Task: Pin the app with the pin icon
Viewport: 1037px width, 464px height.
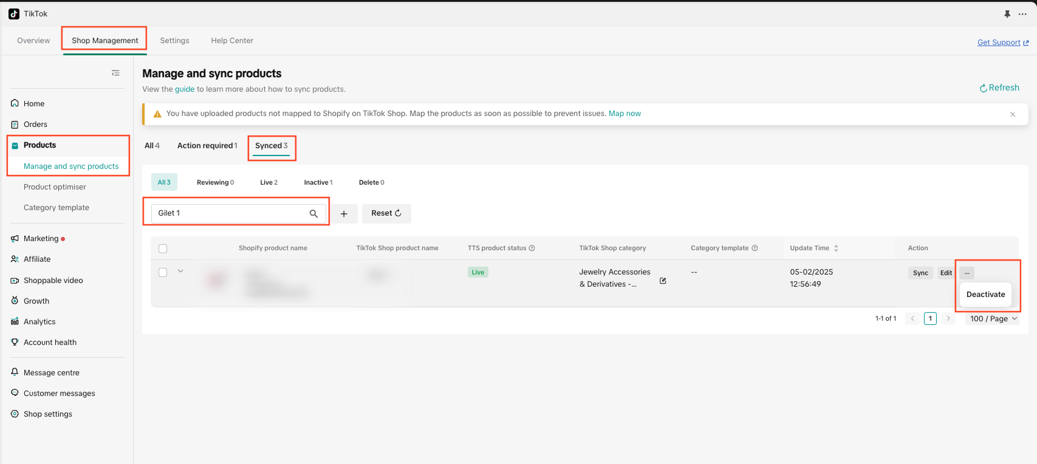Action: pos(1007,14)
